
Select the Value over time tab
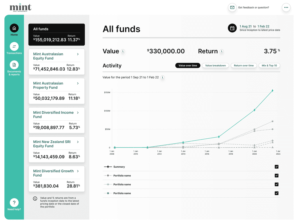188,66
